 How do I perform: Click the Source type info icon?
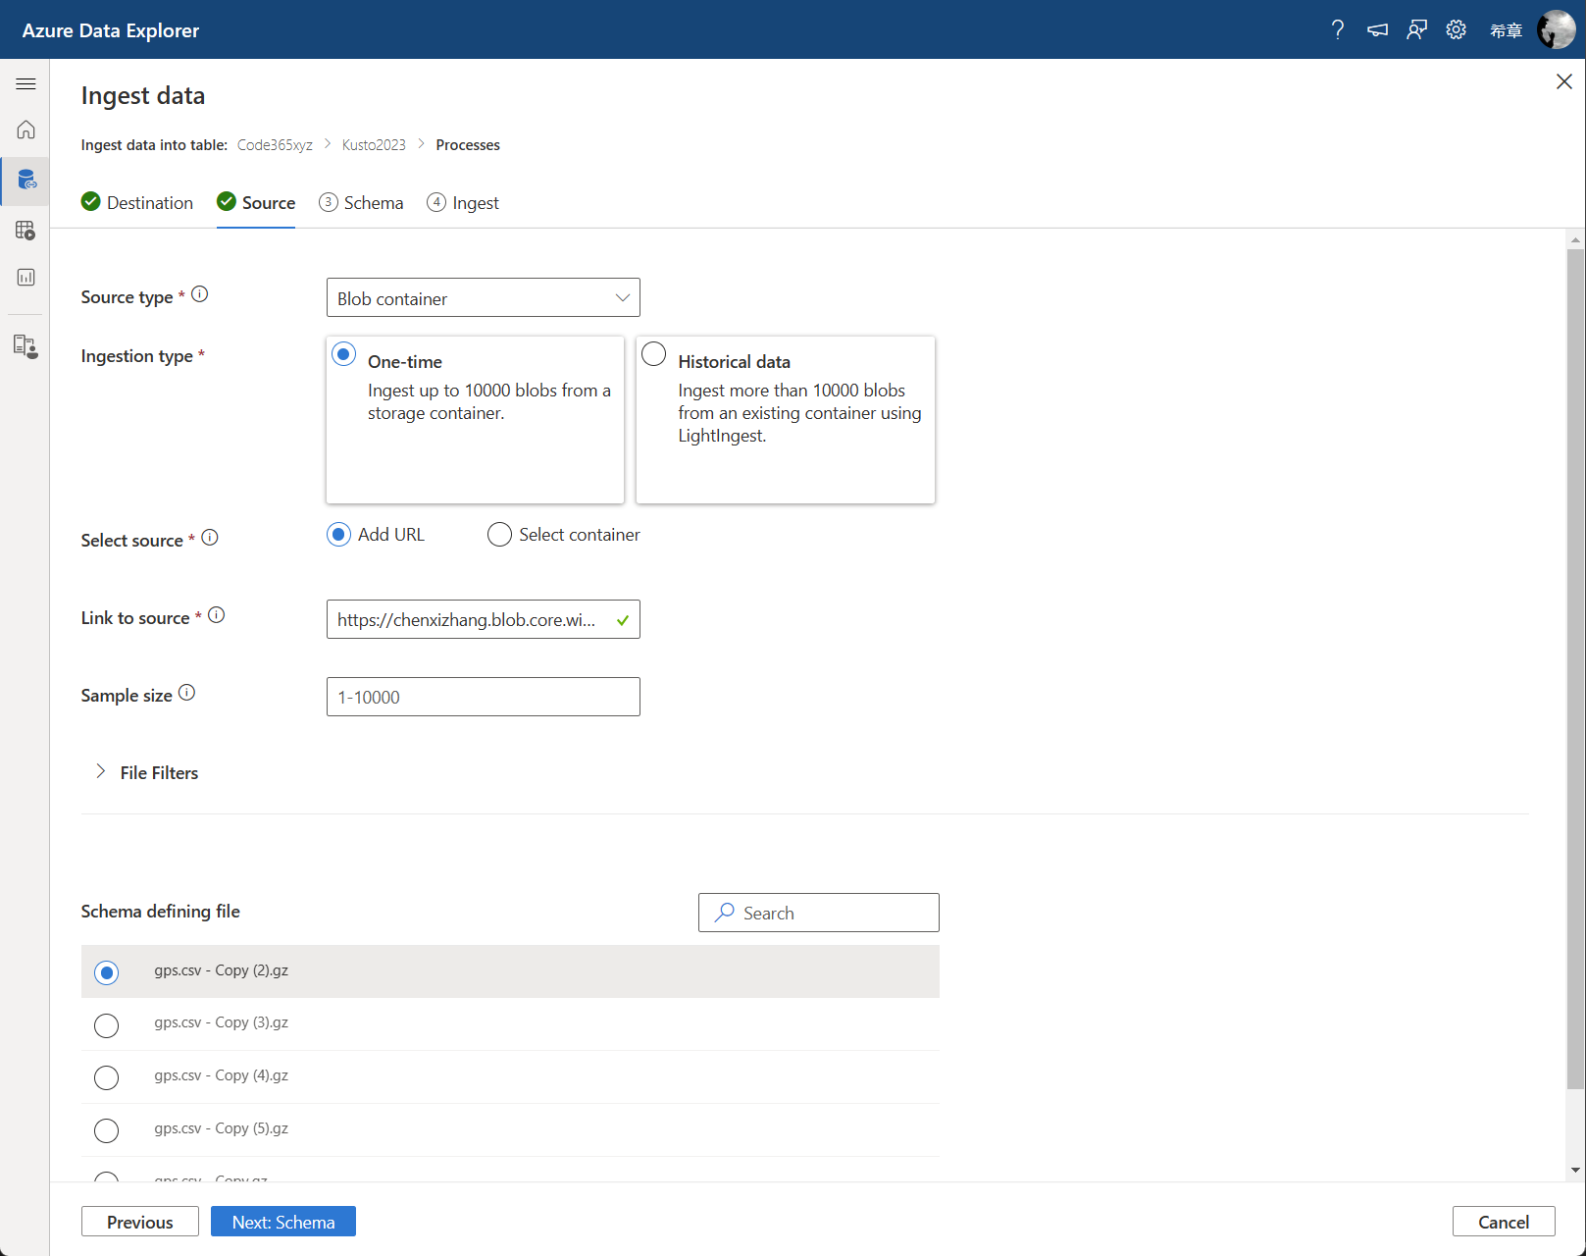[200, 294]
